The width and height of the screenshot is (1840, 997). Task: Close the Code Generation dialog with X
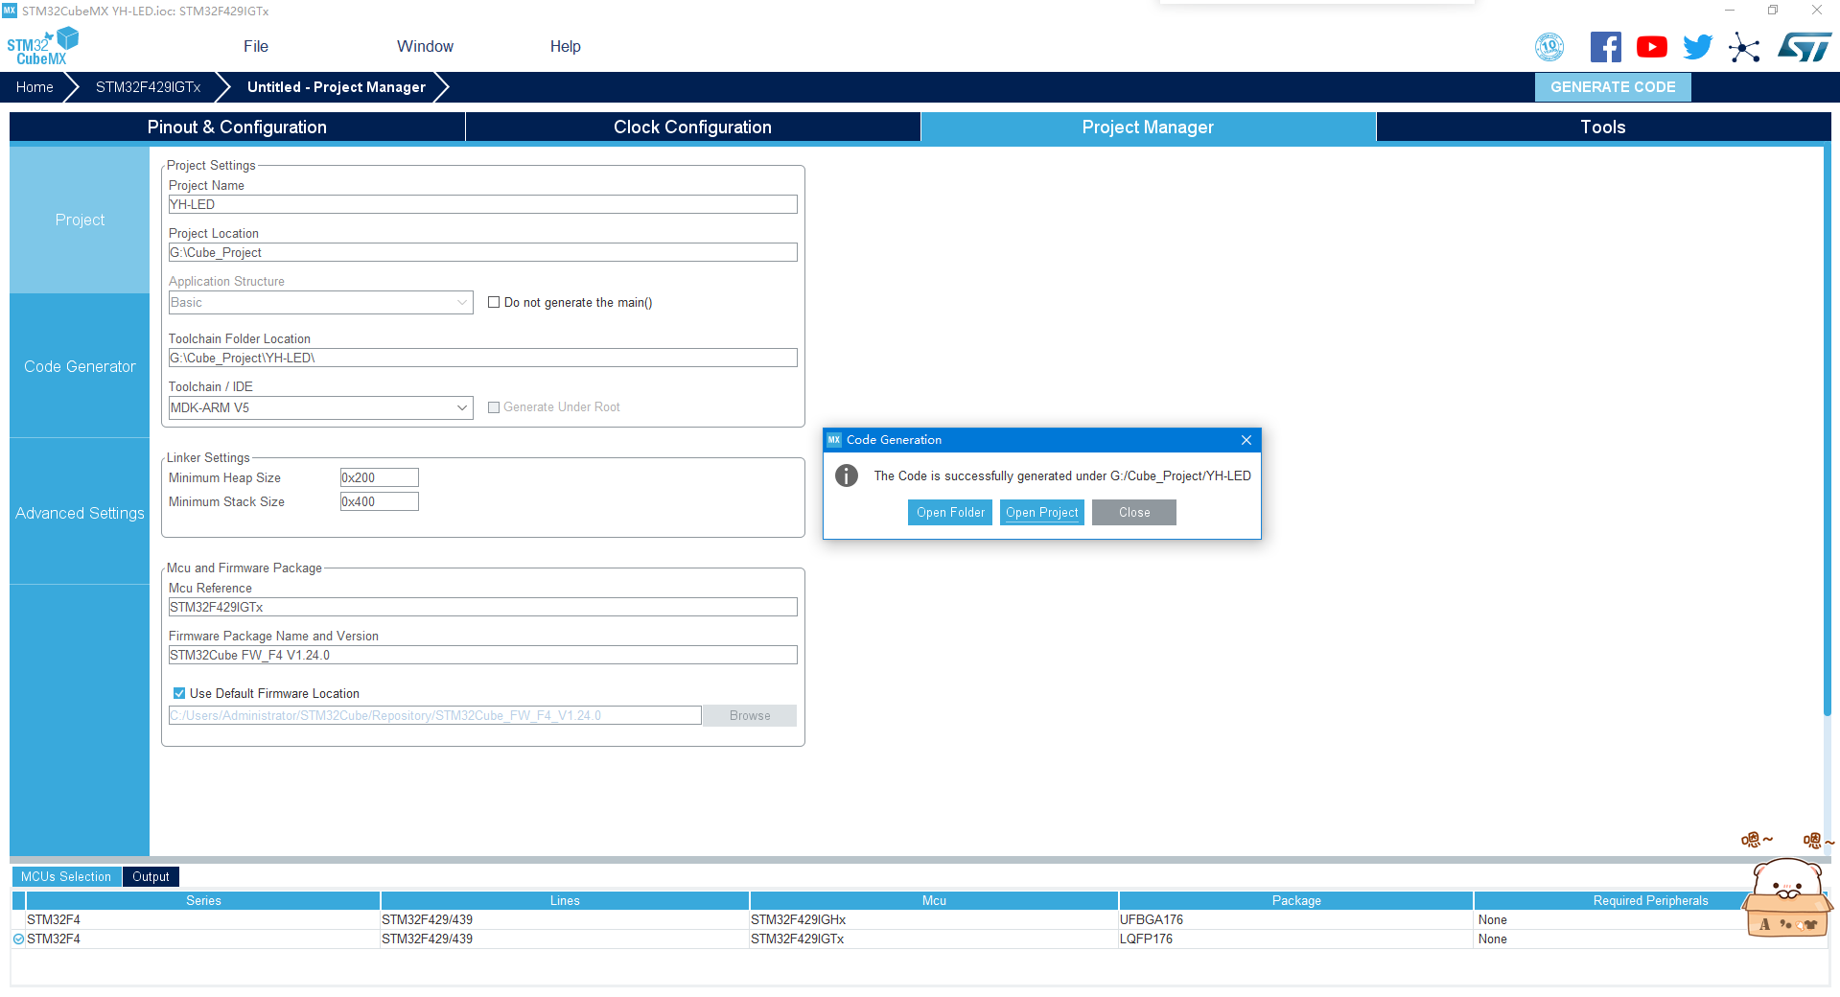pyautogui.click(x=1246, y=440)
